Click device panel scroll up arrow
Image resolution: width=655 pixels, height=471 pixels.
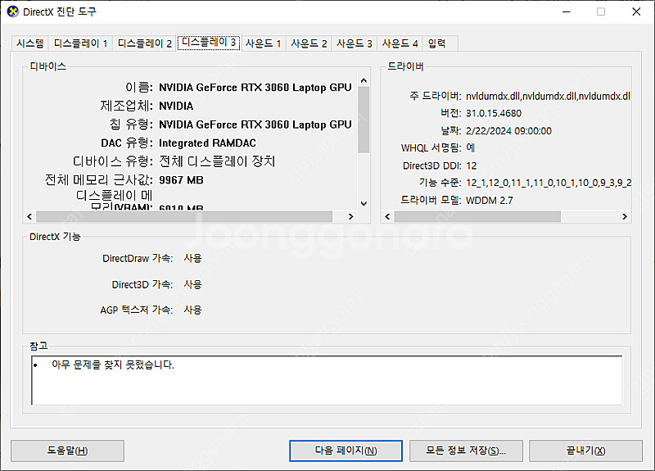[364, 80]
